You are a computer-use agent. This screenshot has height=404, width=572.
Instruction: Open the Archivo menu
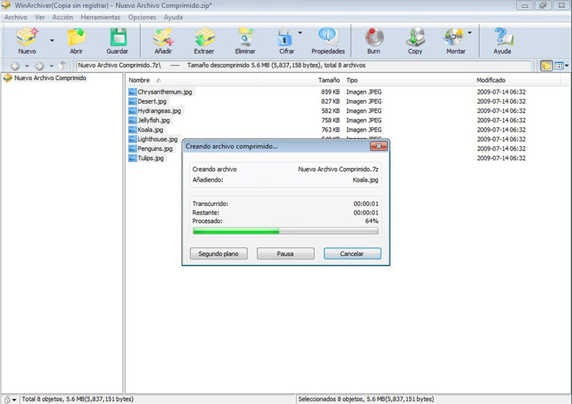tap(16, 17)
